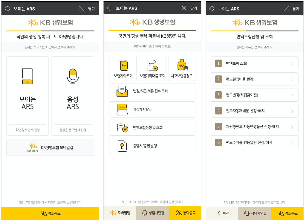Select 변액보험신청 및 조회 menu entry
The height and width of the screenshot is (221, 306).
click(x=152, y=128)
